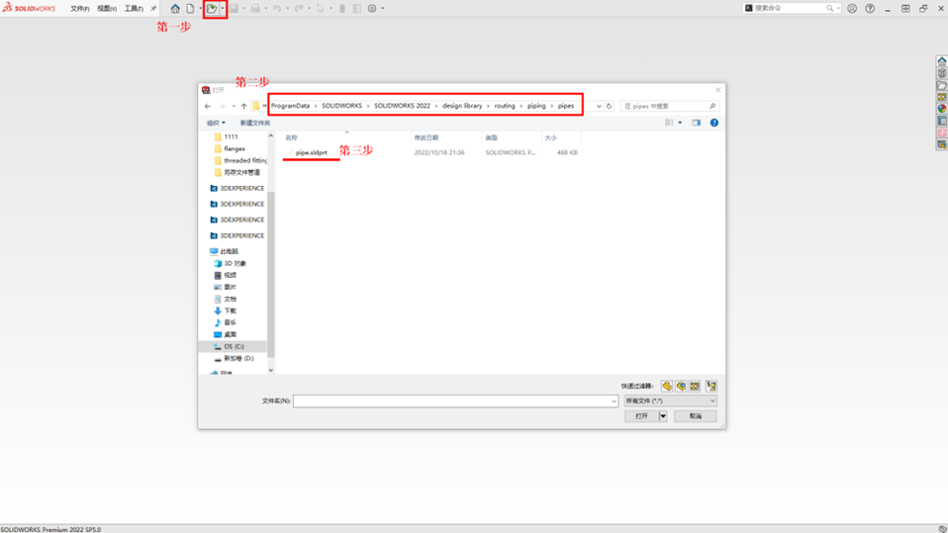Viewport: 948px width, 533px height.
Task: Sort by the 名称 column header
Action: coord(291,137)
